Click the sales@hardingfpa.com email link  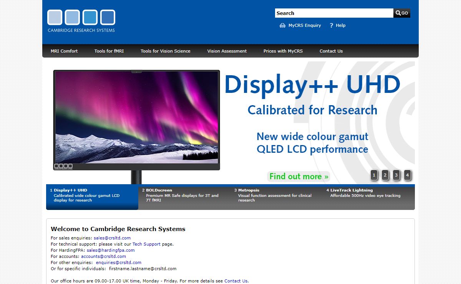[x=111, y=250]
